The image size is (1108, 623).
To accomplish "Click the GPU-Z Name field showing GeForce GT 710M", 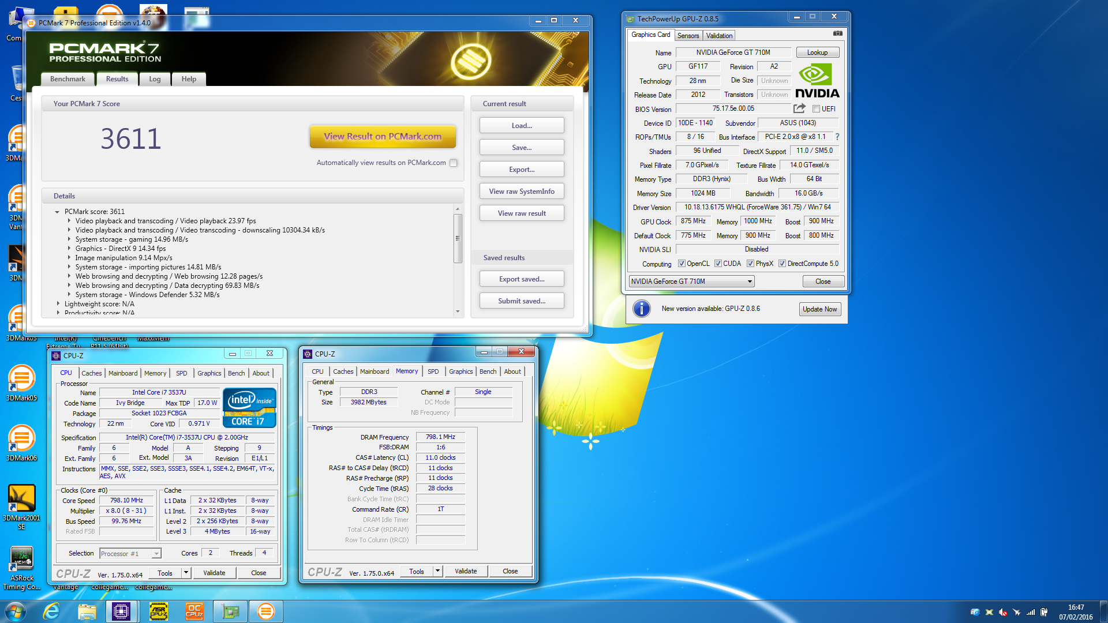I will click(x=733, y=52).
